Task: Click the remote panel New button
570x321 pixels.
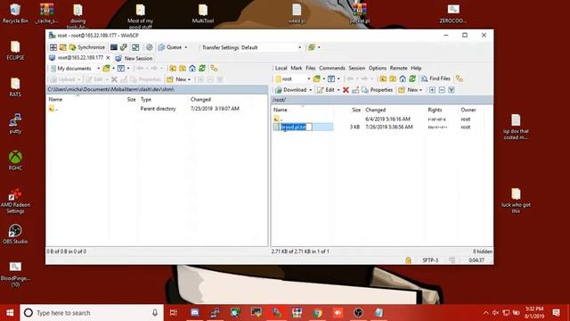Action: [408, 90]
